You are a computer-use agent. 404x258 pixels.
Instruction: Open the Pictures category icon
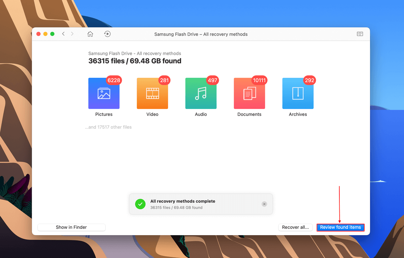(104, 93)
